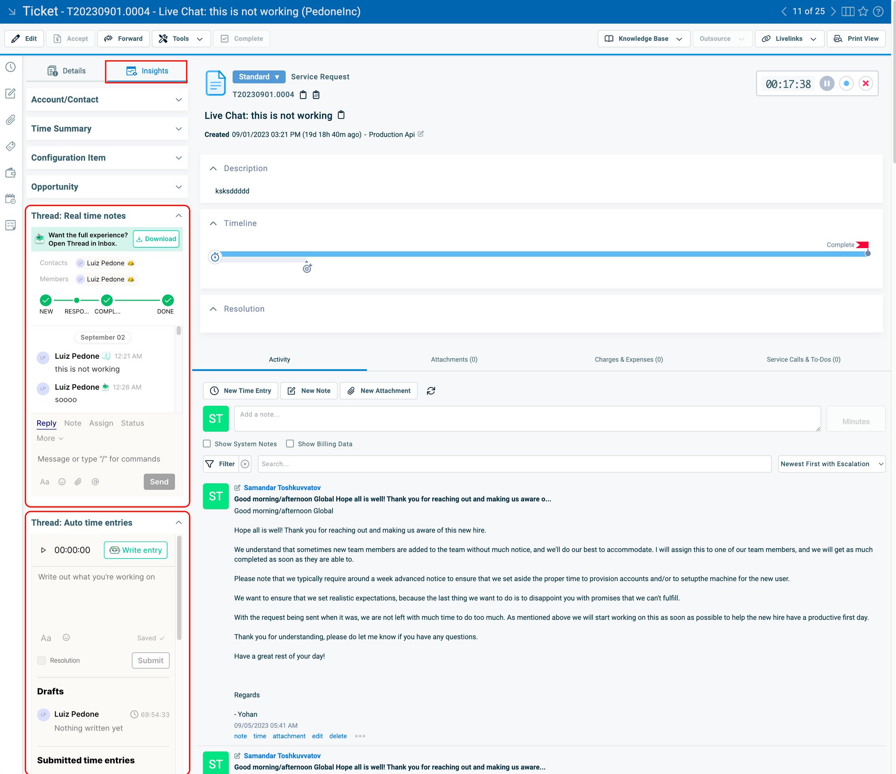Click New Time Entry button

click(241, 391)
